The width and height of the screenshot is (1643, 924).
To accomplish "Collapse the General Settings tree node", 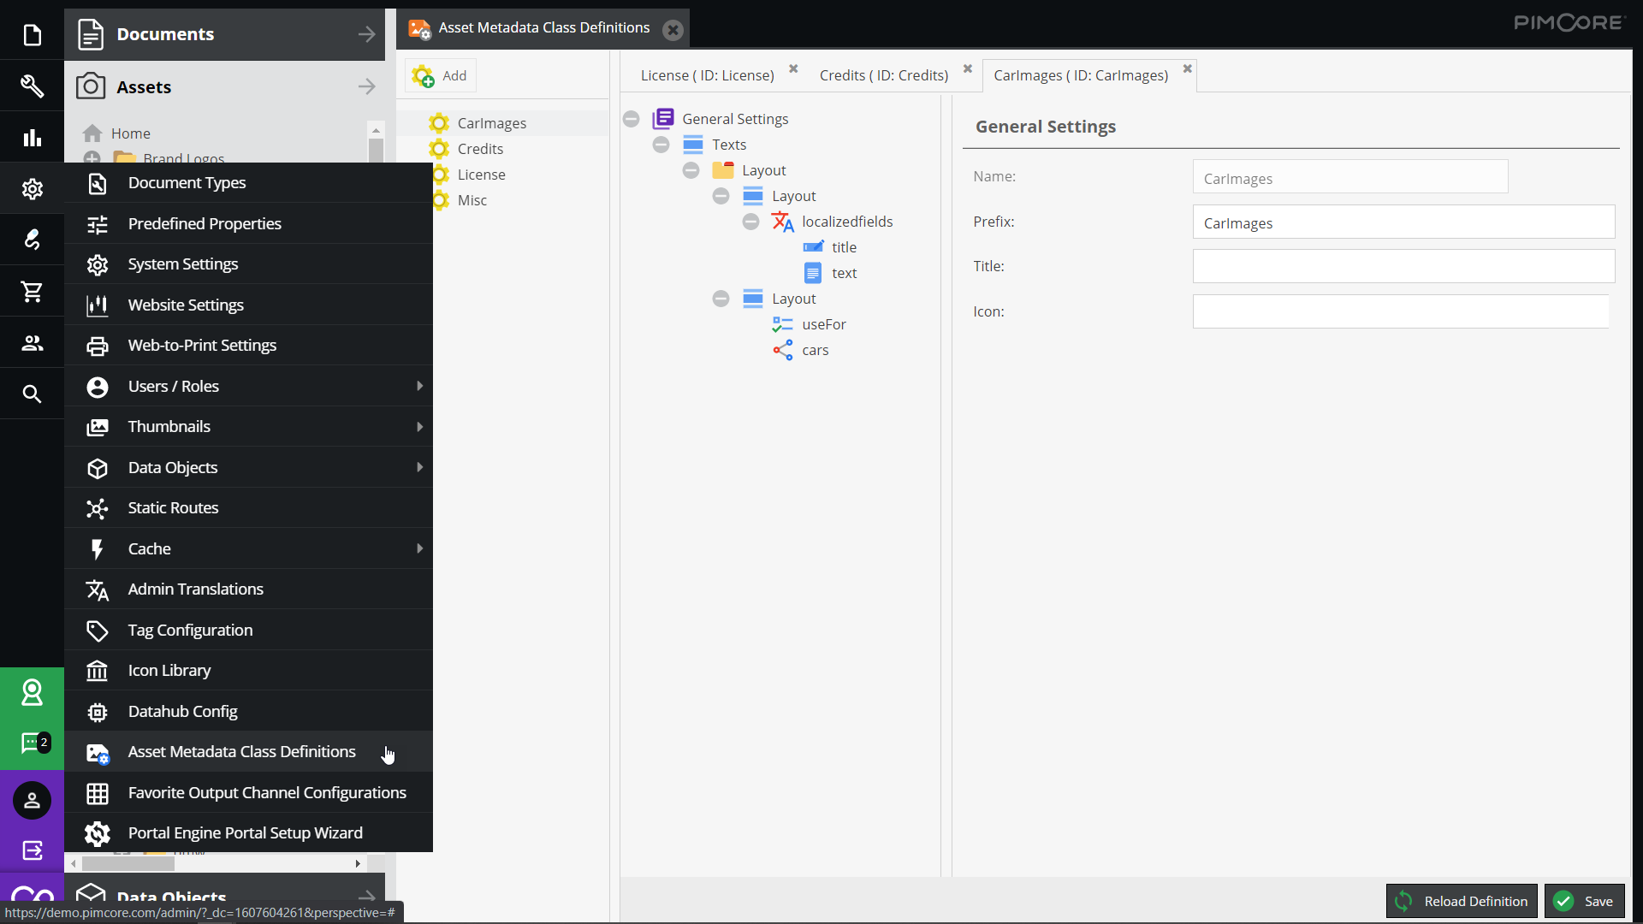I will (632, 119).
